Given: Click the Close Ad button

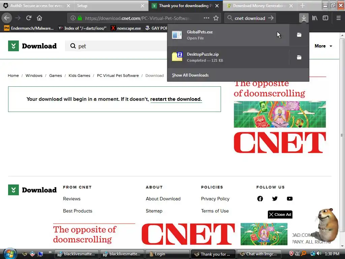Looking at the screenshot, I should pos(280,214).
